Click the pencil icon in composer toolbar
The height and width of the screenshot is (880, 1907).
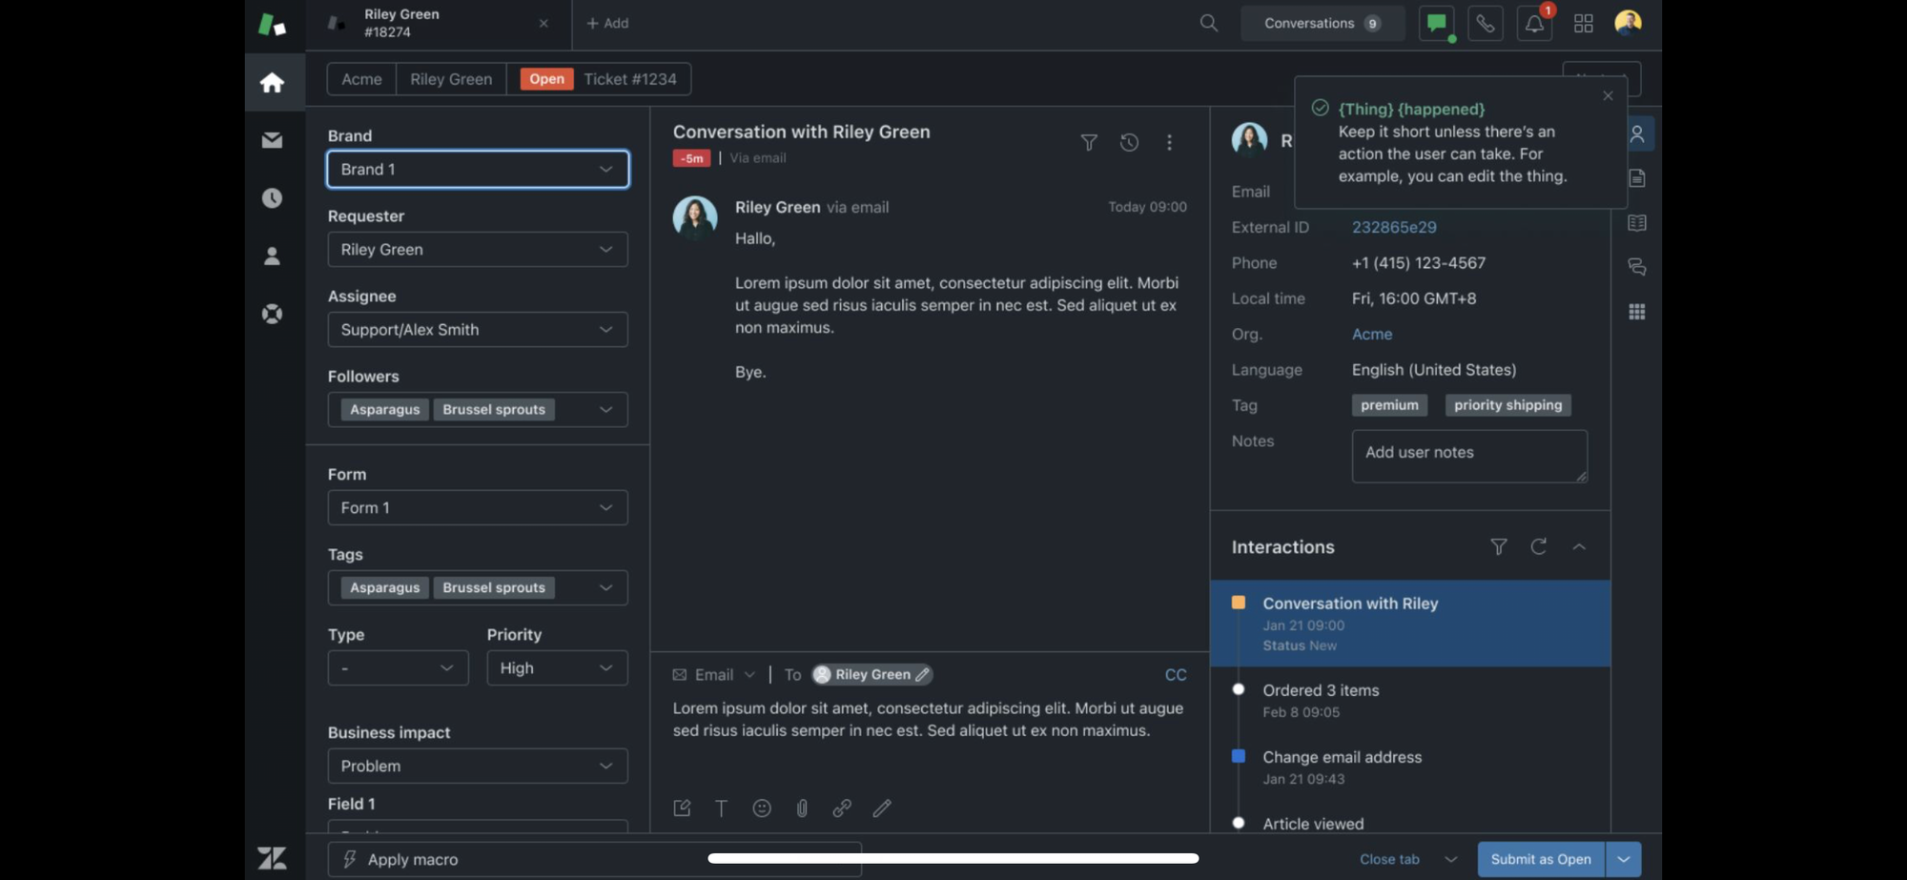(882, 808)
